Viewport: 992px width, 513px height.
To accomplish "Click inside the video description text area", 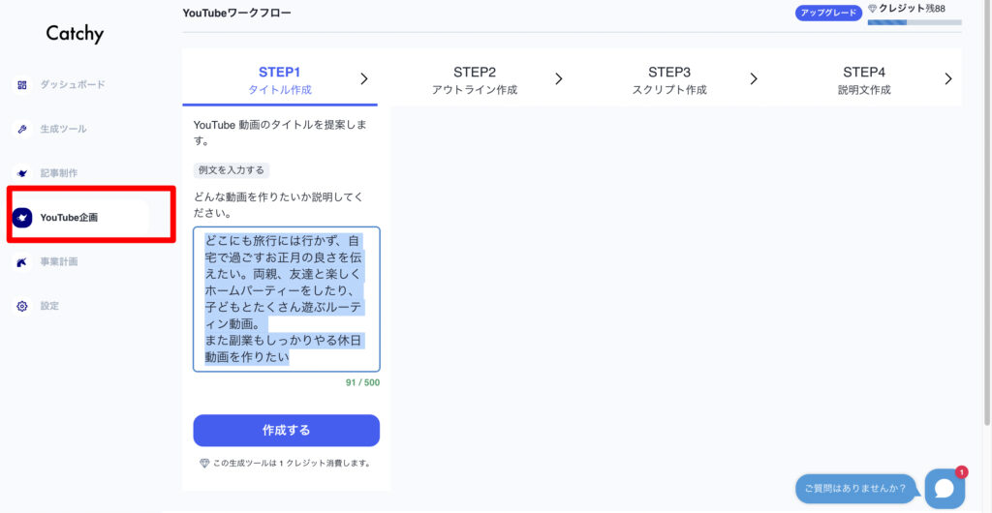I will click(286, 298).
